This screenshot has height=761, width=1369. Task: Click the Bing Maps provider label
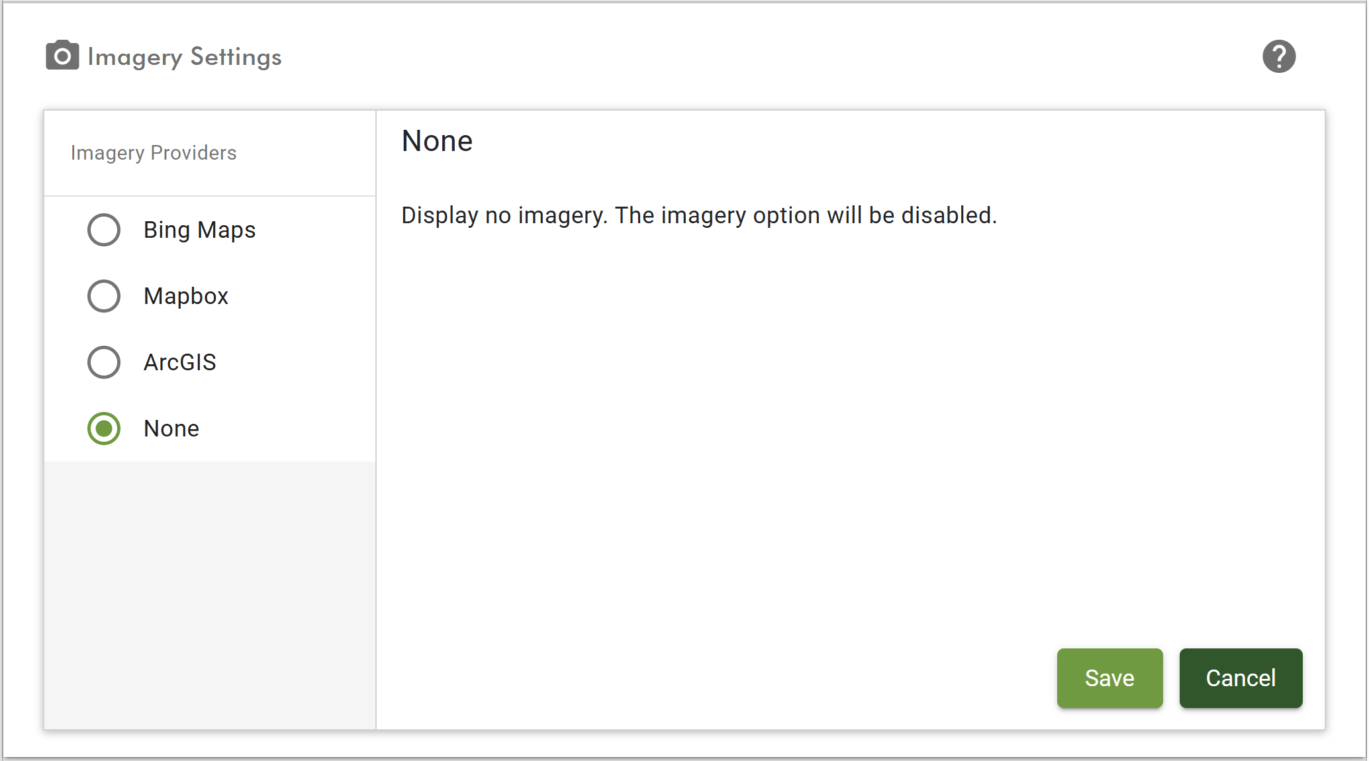[199, 230]
